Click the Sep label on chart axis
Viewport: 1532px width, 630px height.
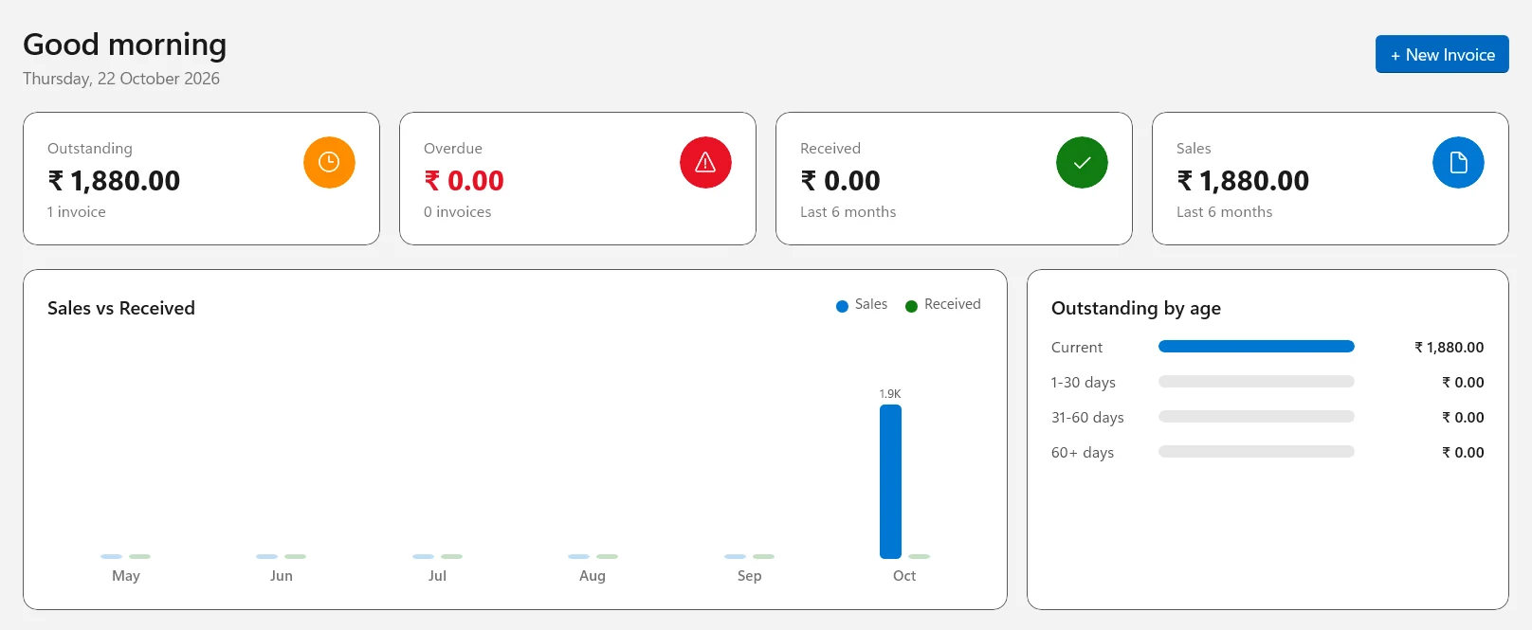[749, 576]
